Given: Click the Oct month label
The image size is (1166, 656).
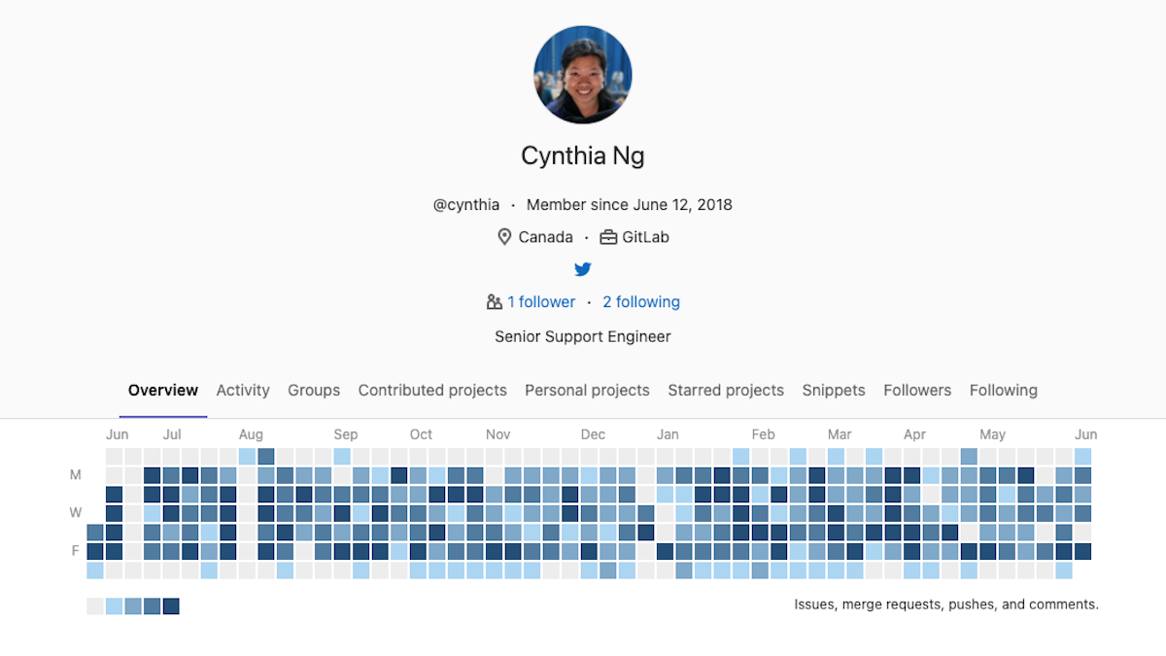Looking at the screenshot, I should pyautogui.click(x=421, y=434).
